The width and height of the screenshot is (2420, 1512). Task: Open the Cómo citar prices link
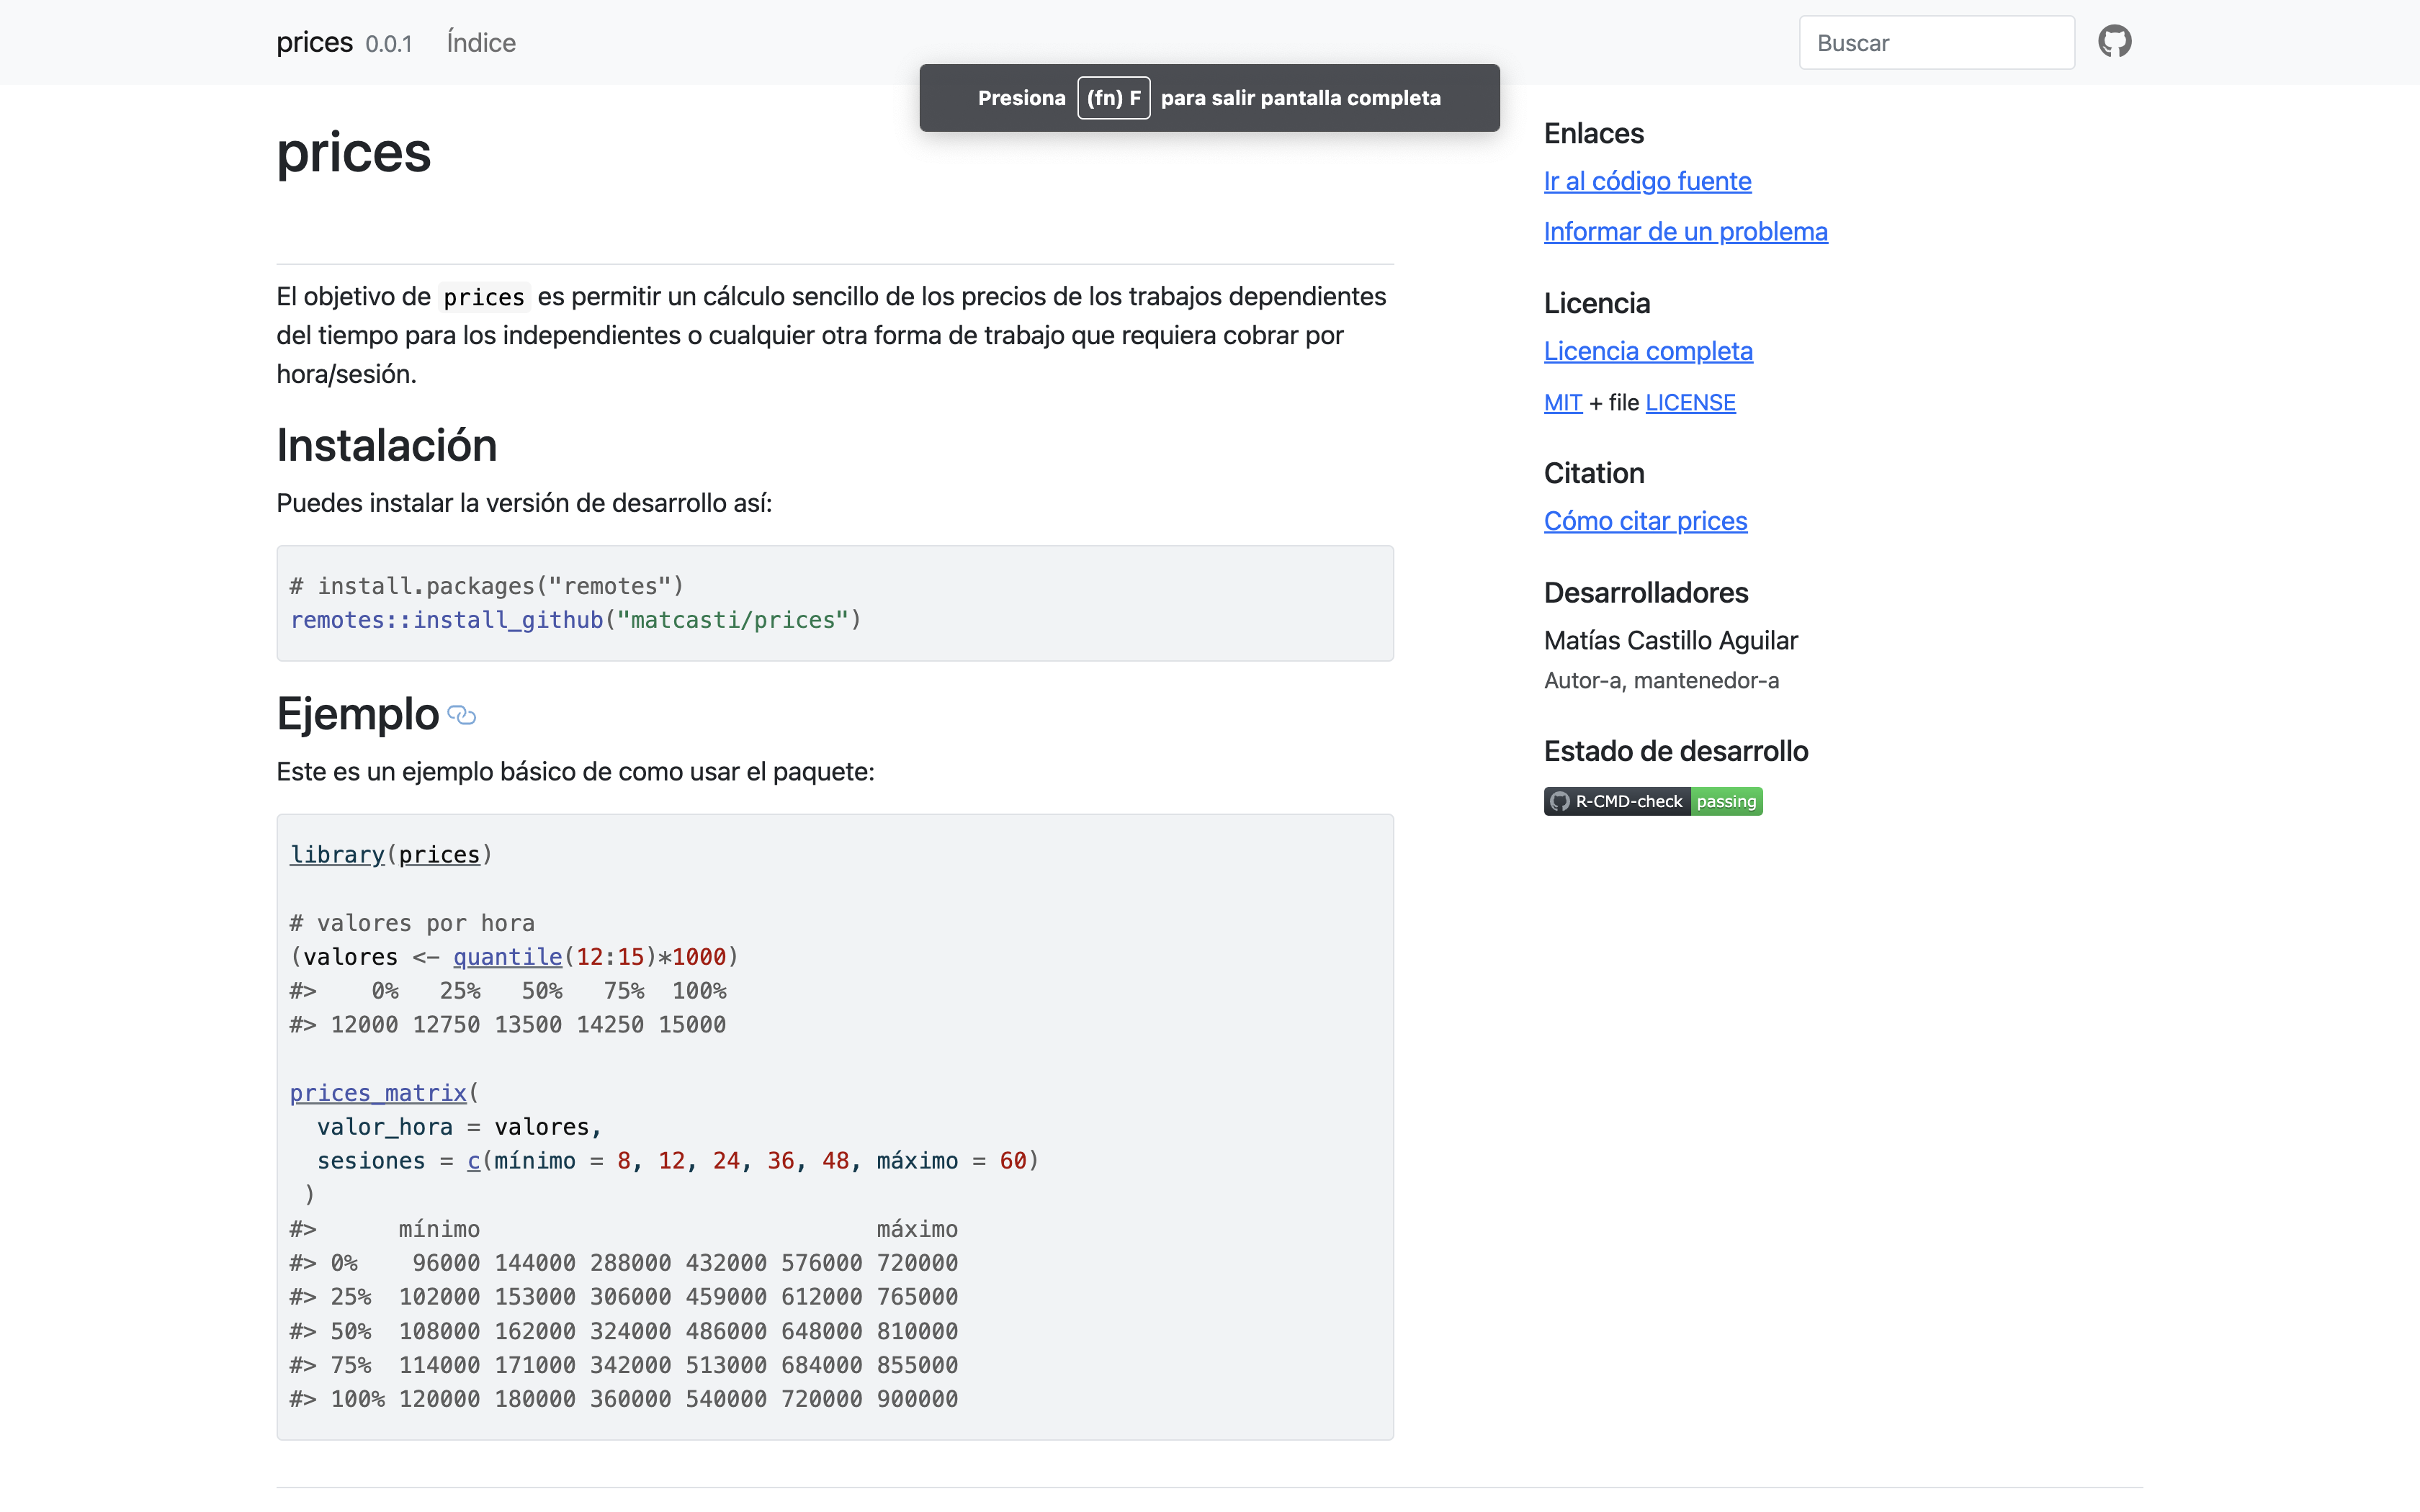click(x=1645, y=521)
